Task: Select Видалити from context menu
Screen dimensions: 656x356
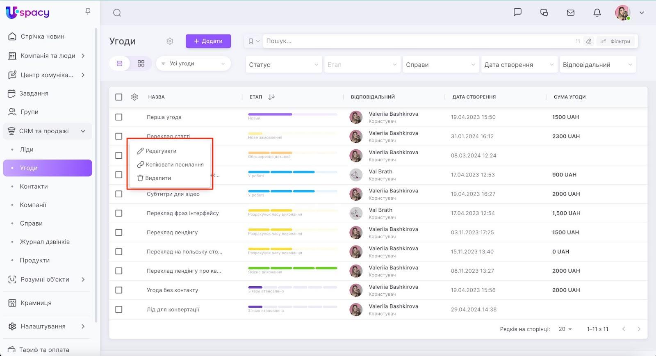Action: tap(158, 178)
